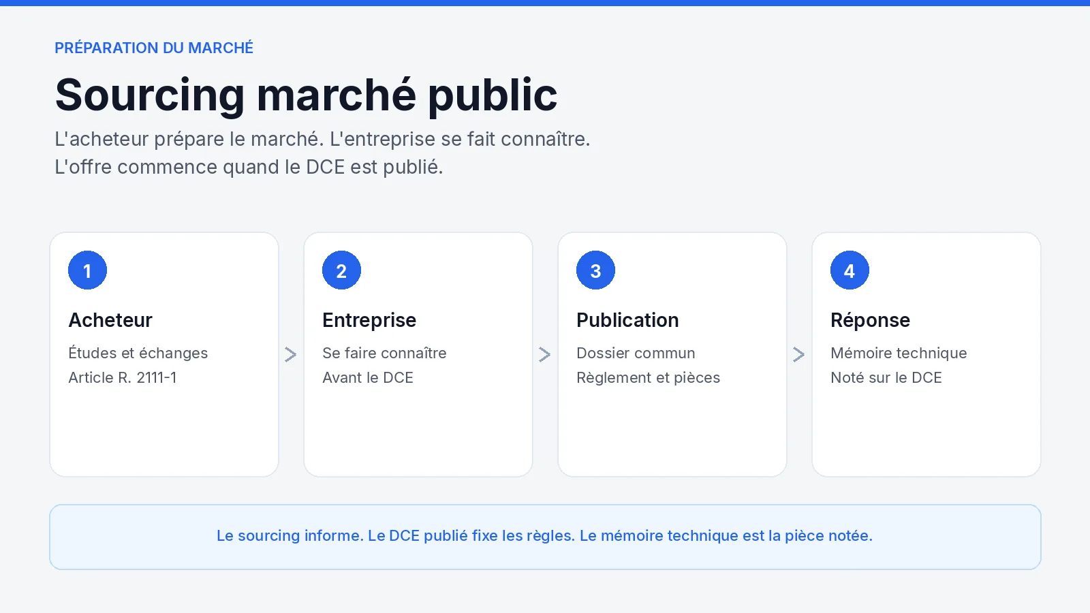Click the step 4 number circle

pyautogui.click(x=850, y=270)
